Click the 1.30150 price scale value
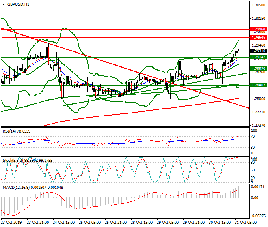268x227 pixels. 259,18
